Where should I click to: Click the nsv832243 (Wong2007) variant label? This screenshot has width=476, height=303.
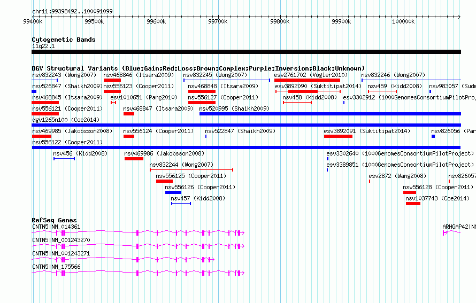[x=64, y=75]
